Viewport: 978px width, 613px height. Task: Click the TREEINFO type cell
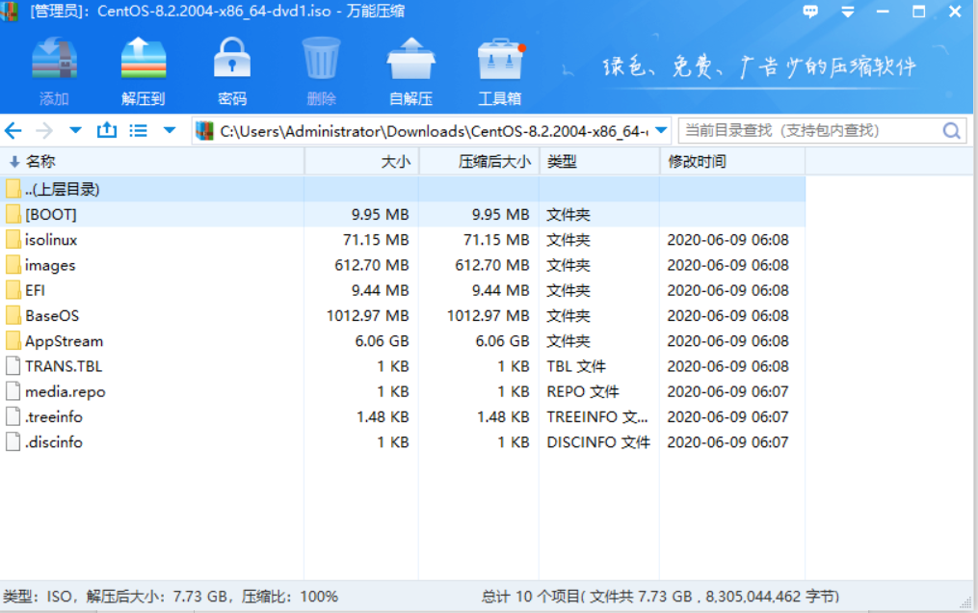coord(597,416)
